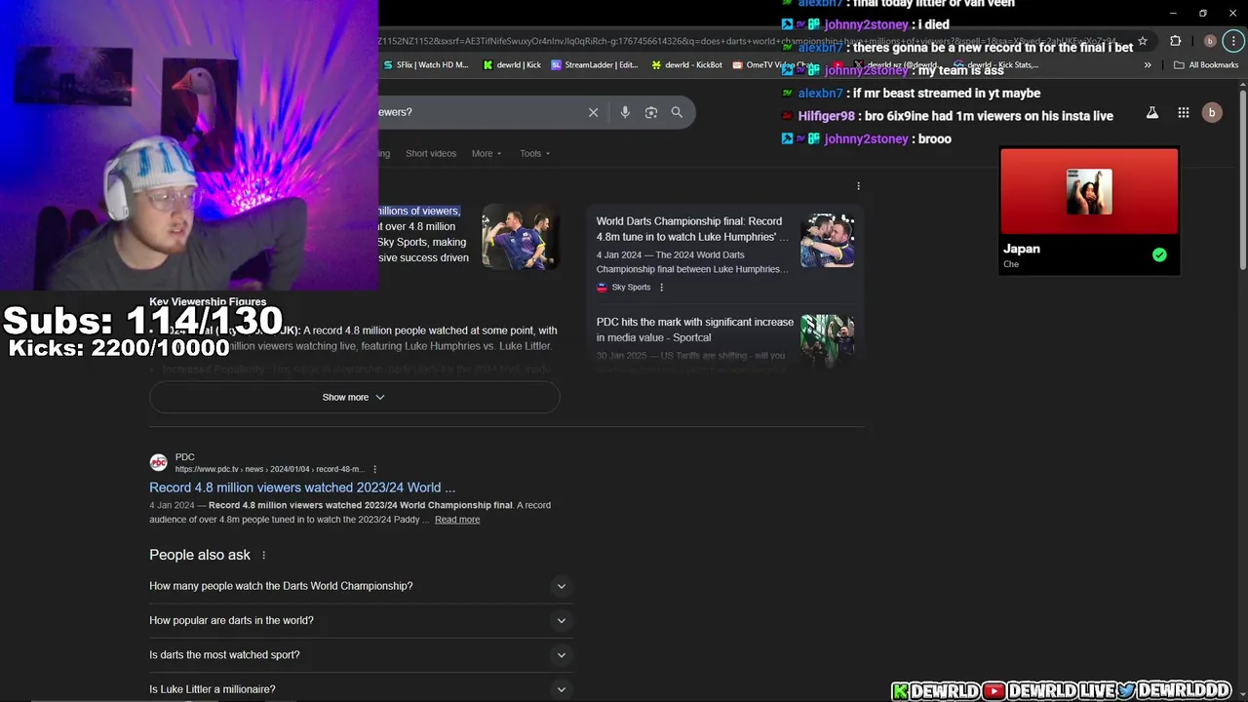Image resolution: width=1248 pixels, height=702 pixels.
Task: Click the 'Subs: 114/130' overlay counter
Action: tap(143, 321)
